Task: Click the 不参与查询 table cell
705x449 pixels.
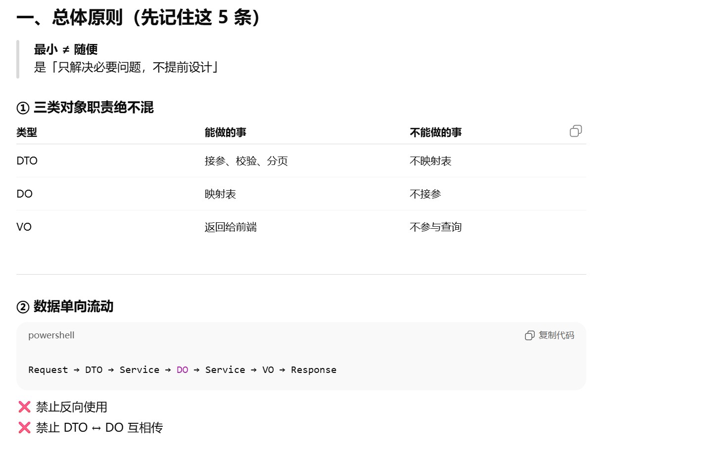Action: click(435, 227)
